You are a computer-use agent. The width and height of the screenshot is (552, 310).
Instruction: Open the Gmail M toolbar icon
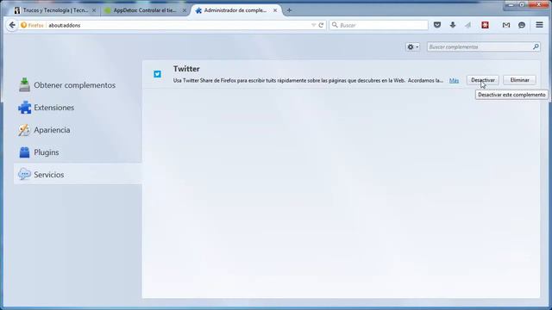pyautogui.click(x=506, y=25)
